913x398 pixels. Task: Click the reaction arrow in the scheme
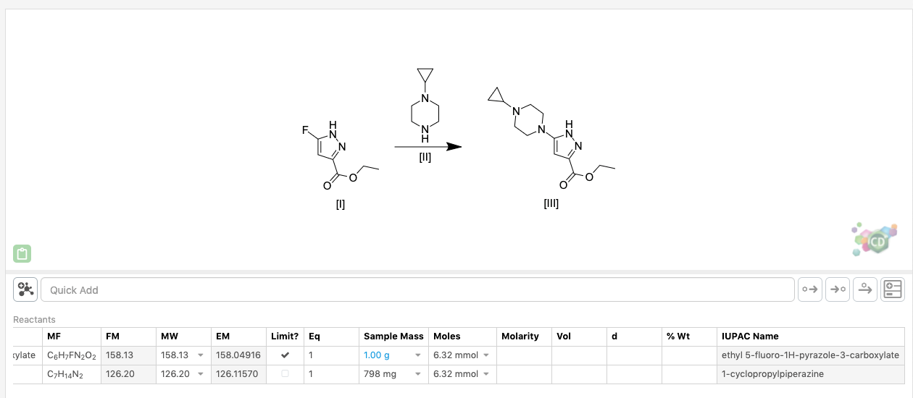pos(428,146)
